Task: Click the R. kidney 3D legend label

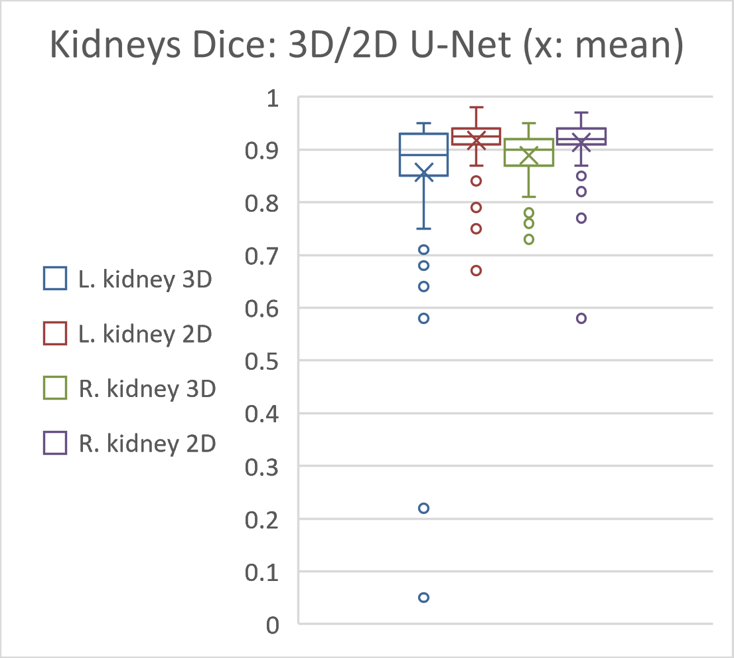Action: coord(147,388)
